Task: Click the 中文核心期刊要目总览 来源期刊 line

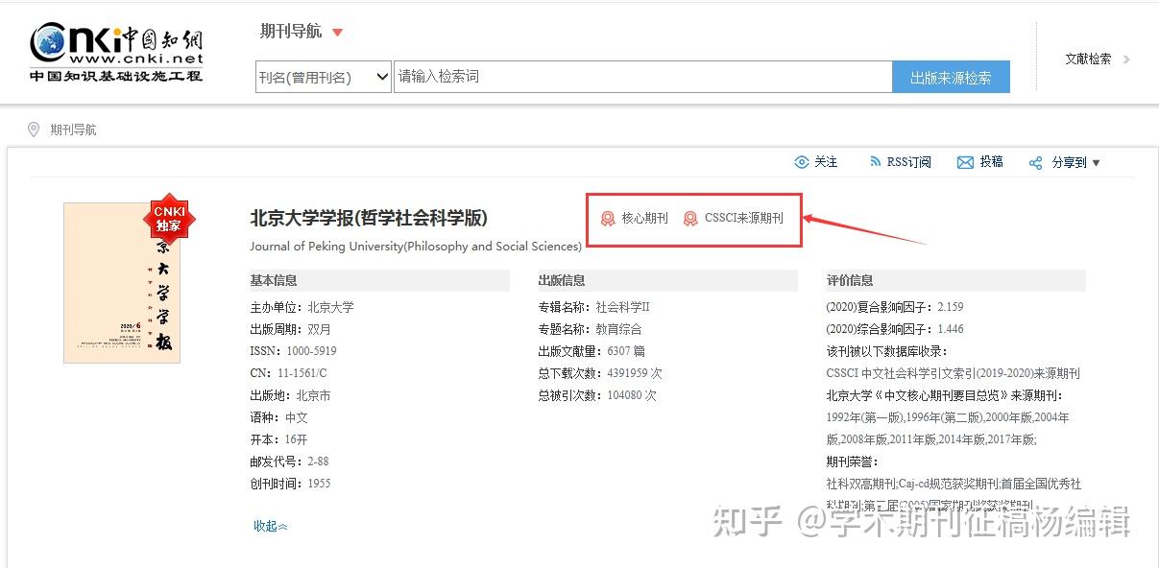Action: [944, 395]
